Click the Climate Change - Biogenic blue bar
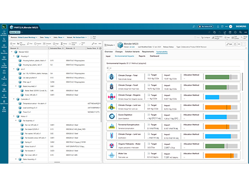 tap(212, 97)
